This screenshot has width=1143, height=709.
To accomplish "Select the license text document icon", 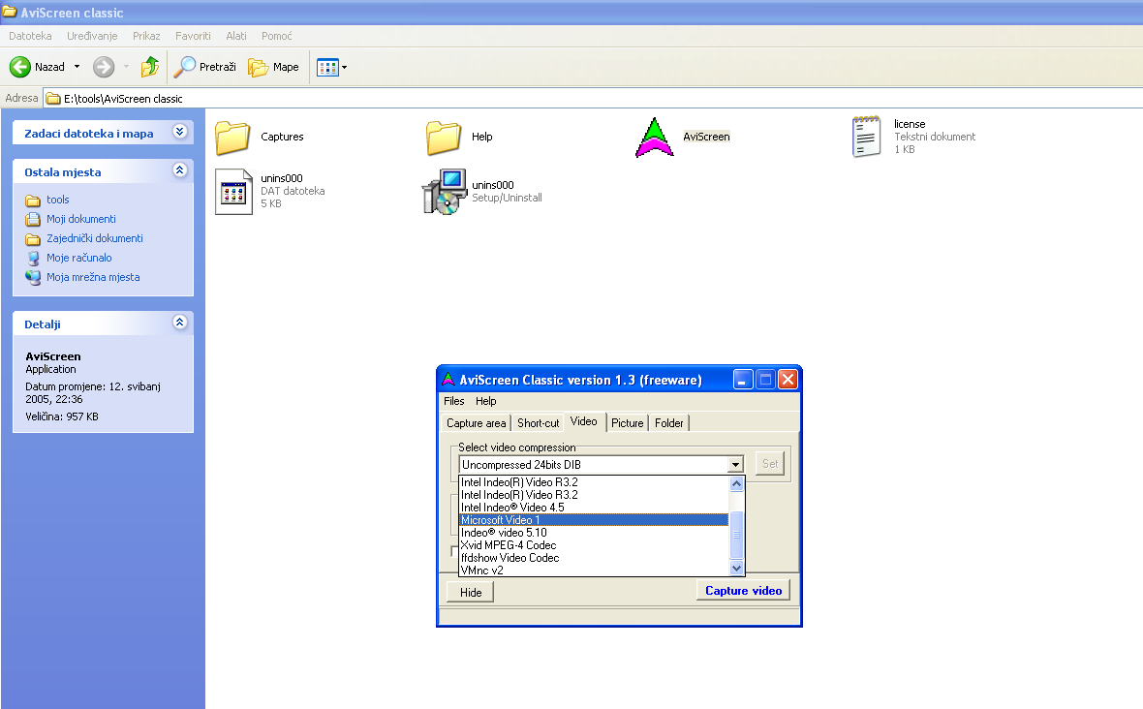I will coord(866,137).
